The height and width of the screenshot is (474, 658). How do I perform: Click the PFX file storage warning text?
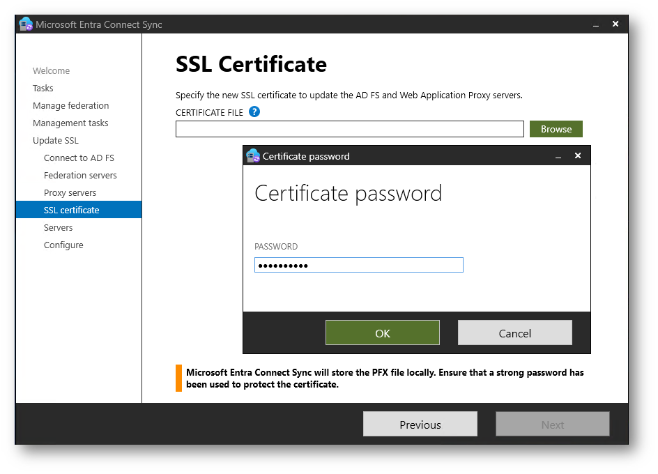(x=385, y=379)
